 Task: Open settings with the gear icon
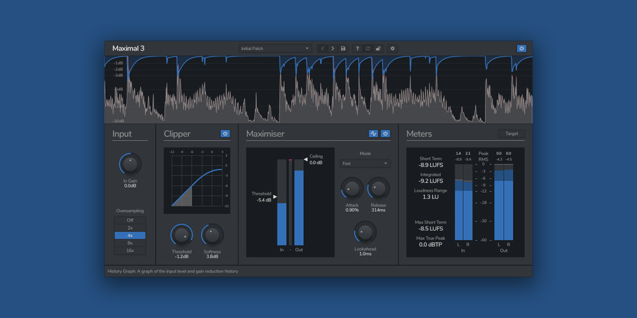pos(392,48)
